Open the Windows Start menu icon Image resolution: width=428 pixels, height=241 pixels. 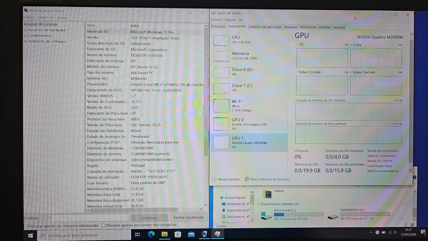point(30,235)
